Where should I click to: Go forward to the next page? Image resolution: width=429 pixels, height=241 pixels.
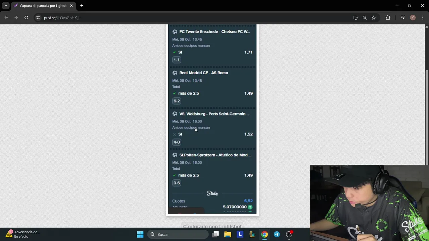click(16, 18)
